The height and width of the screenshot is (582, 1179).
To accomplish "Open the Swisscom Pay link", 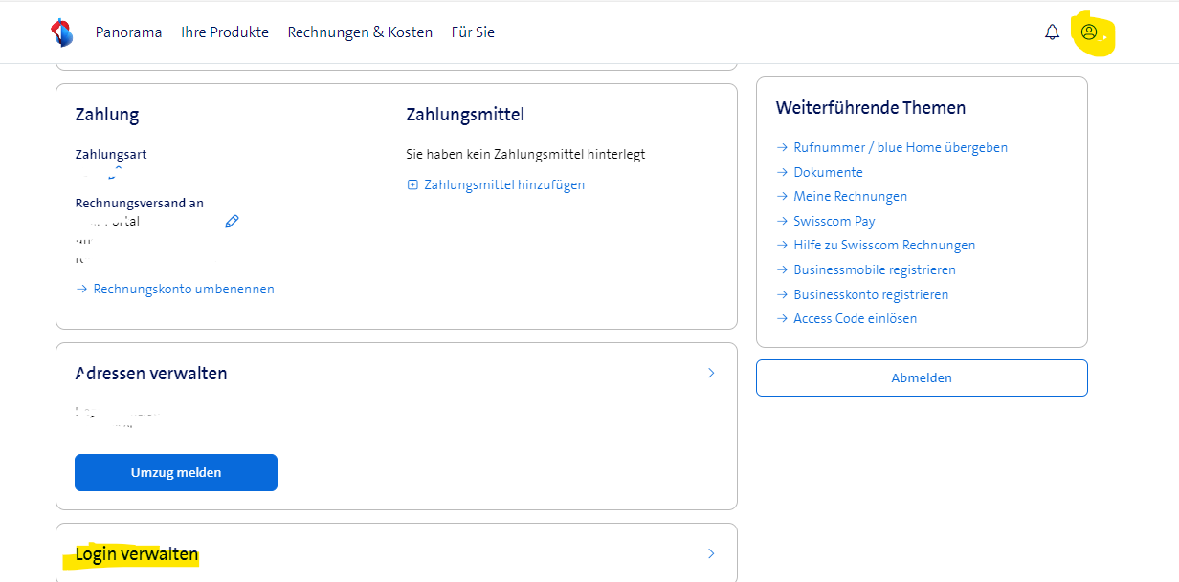I will [x=834, y=221].
